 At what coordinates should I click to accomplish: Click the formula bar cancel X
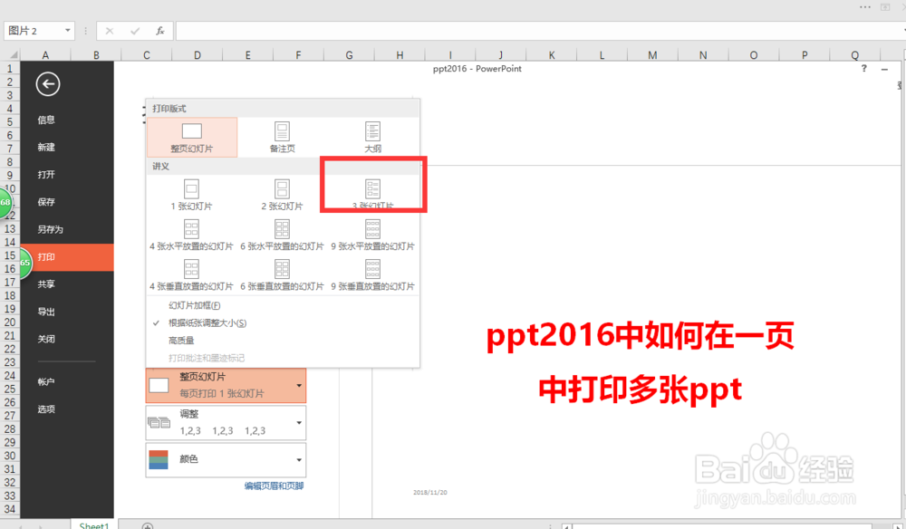pos(110,31)
